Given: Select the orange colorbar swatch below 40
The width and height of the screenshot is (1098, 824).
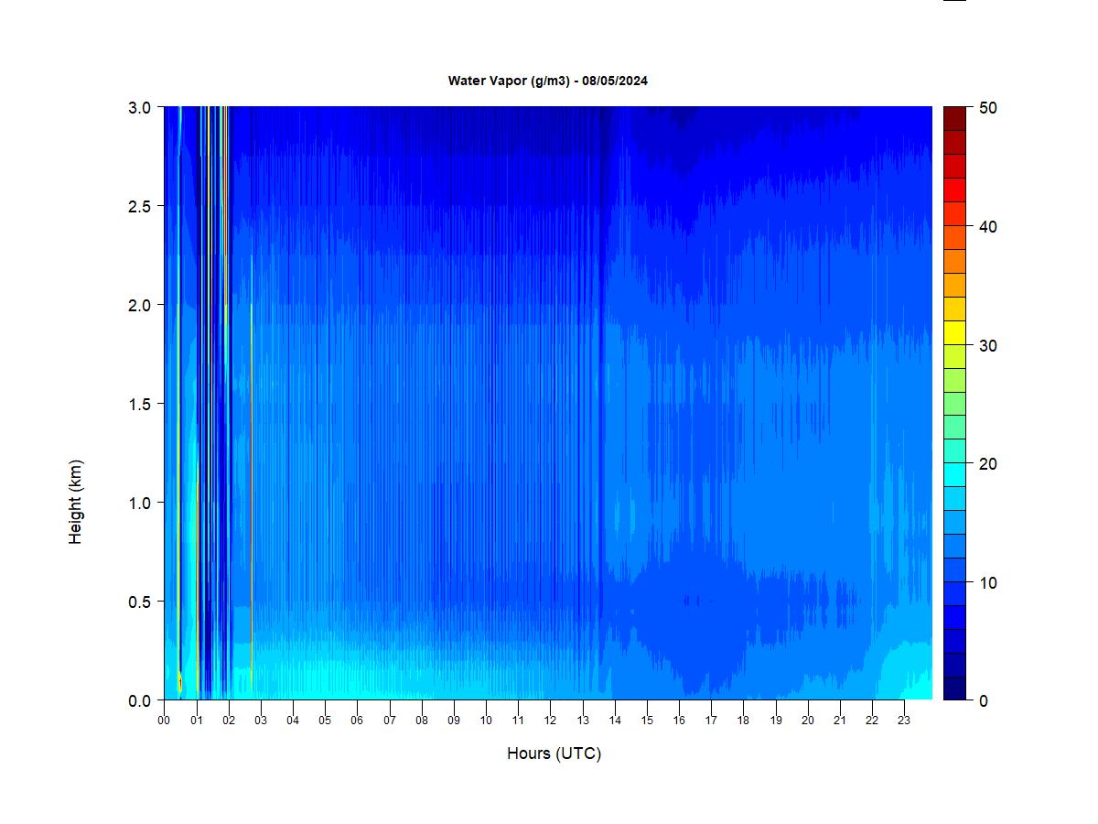Looking at the screenshot, I should 954,261.
